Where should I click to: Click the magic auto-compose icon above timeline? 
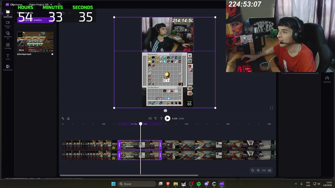tap(63, 119)
